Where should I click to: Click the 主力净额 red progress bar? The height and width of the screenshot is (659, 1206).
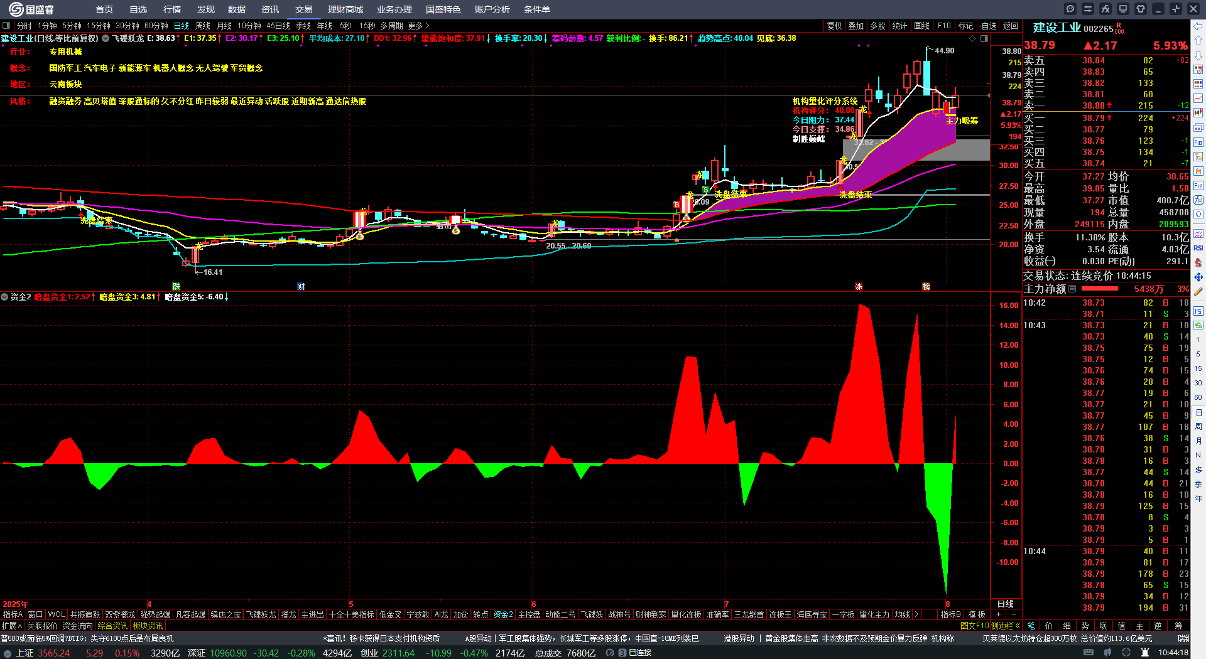pyautogui.click(x=1100, y=289)
